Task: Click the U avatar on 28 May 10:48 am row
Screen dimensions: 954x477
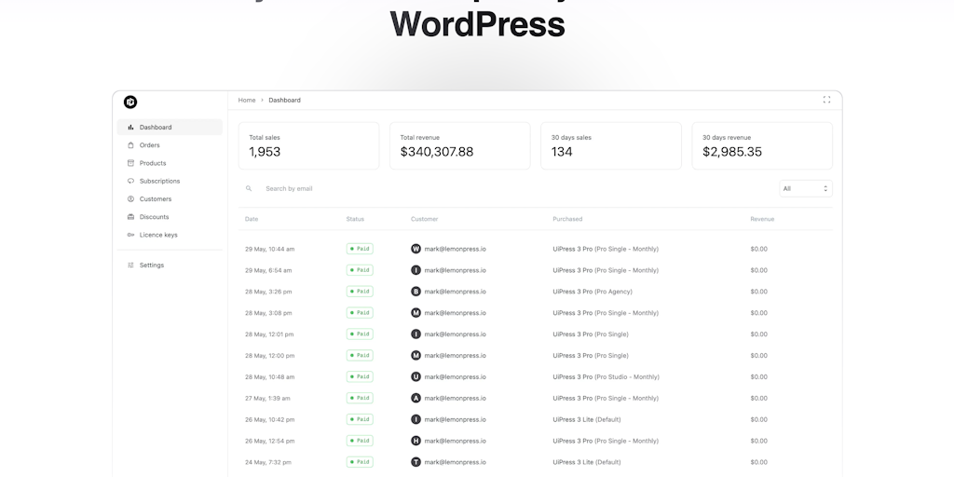Action: click(x=416, y=376)
